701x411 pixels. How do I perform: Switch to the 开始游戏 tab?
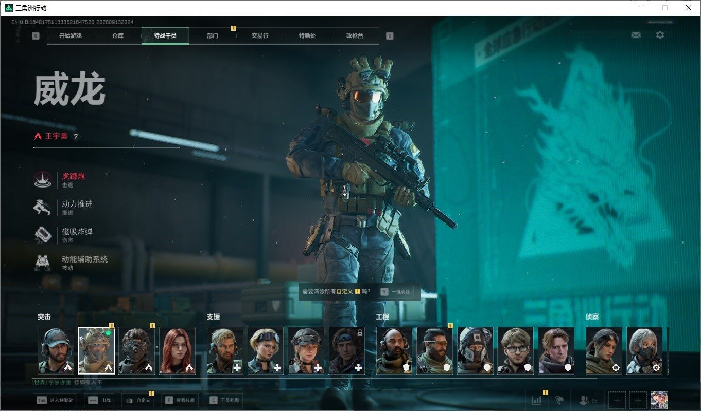point(71,36)
